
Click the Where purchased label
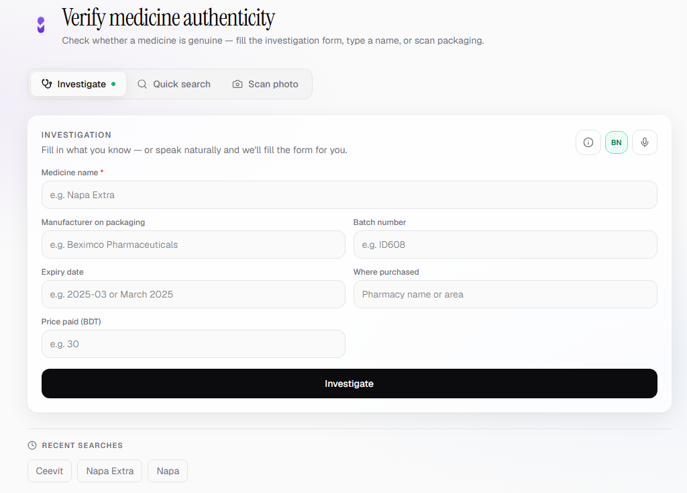tap(386, 272)
